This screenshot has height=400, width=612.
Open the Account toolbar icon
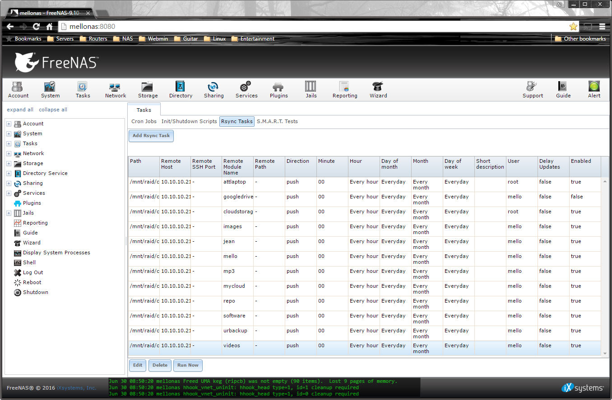pos(18,89)
